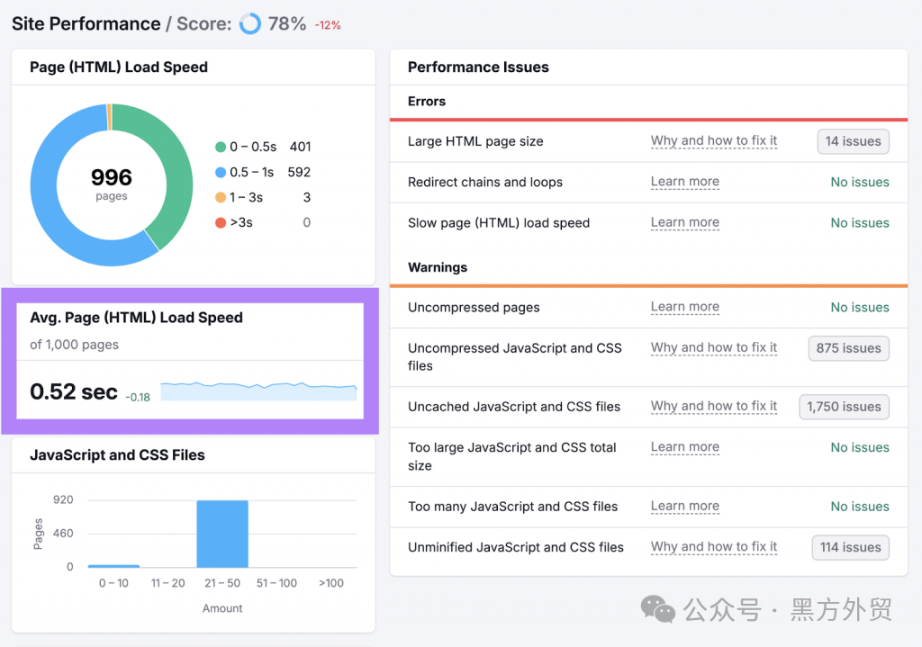This screenshot has height=647, width=922.
Task: Click the 21 – 50 bar in JavaScript and CSS chart
Action: (x=222, y=534)
